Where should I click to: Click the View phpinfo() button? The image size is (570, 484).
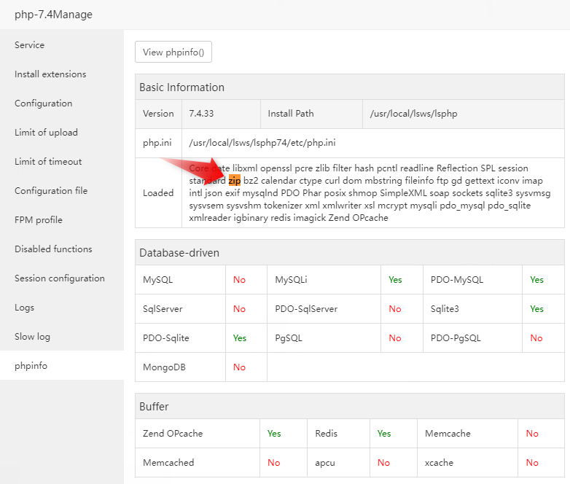tap(173, 52)
